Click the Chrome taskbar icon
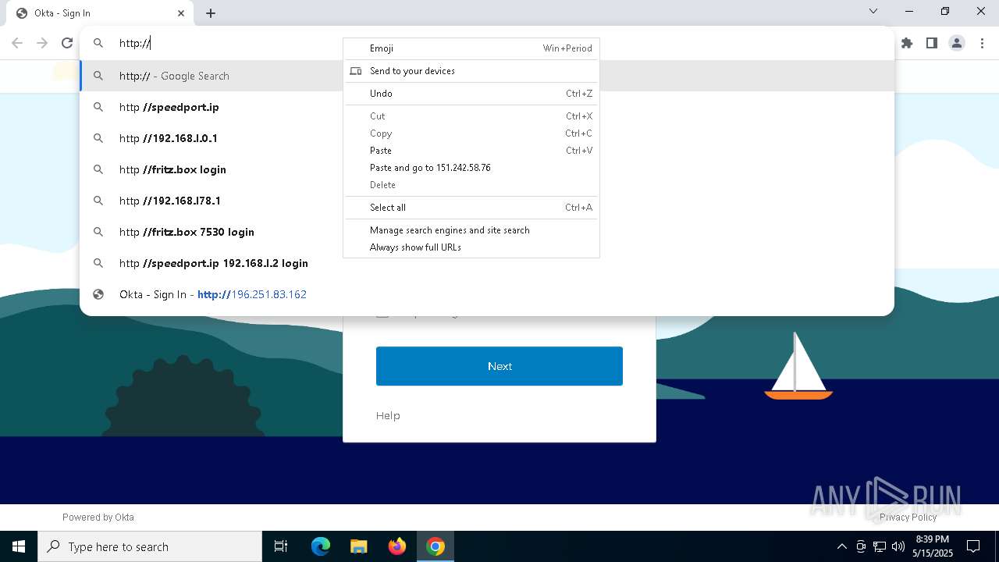 (x=436, y=546)
